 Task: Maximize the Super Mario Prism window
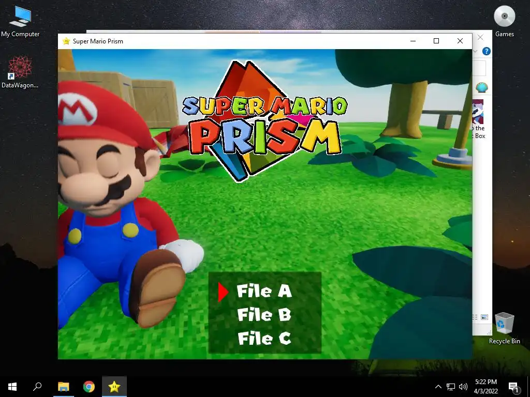[436, 41]
